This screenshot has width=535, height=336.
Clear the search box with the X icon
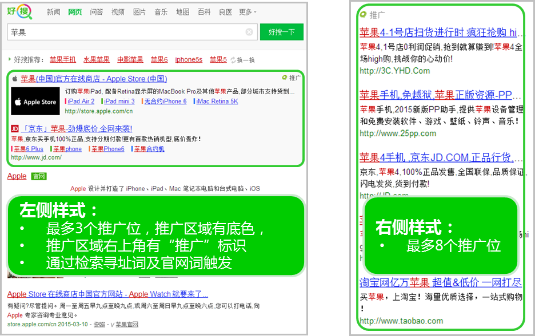point(249,32)
